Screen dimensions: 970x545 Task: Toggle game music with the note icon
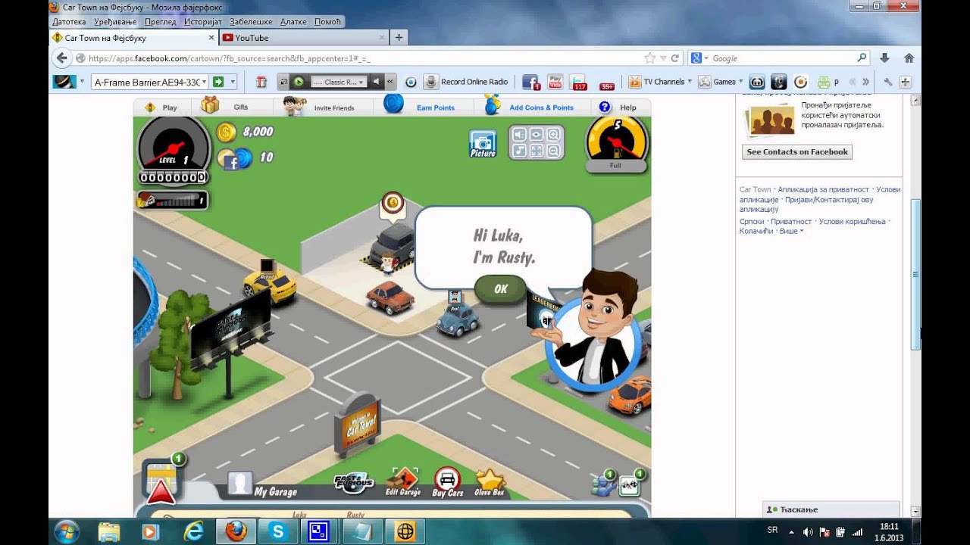[519, 151]
